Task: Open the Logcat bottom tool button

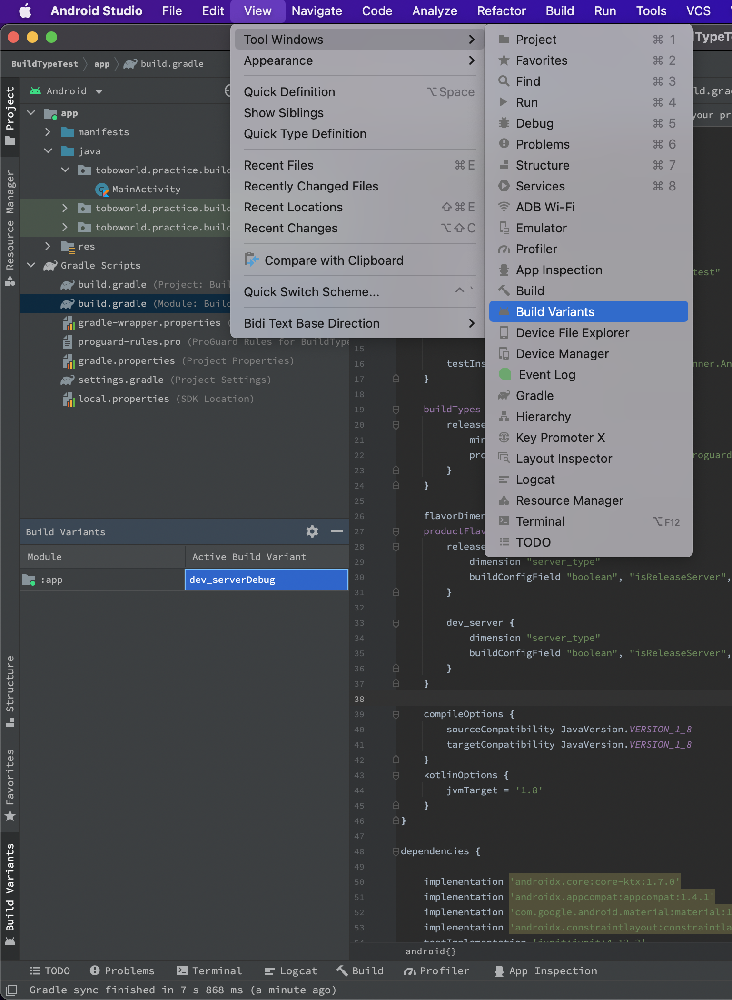Action: point(291,970)
